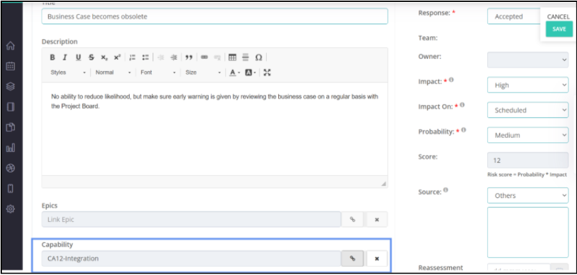
Task: Open the Home icon in sidebar
Action: [11, 46]
